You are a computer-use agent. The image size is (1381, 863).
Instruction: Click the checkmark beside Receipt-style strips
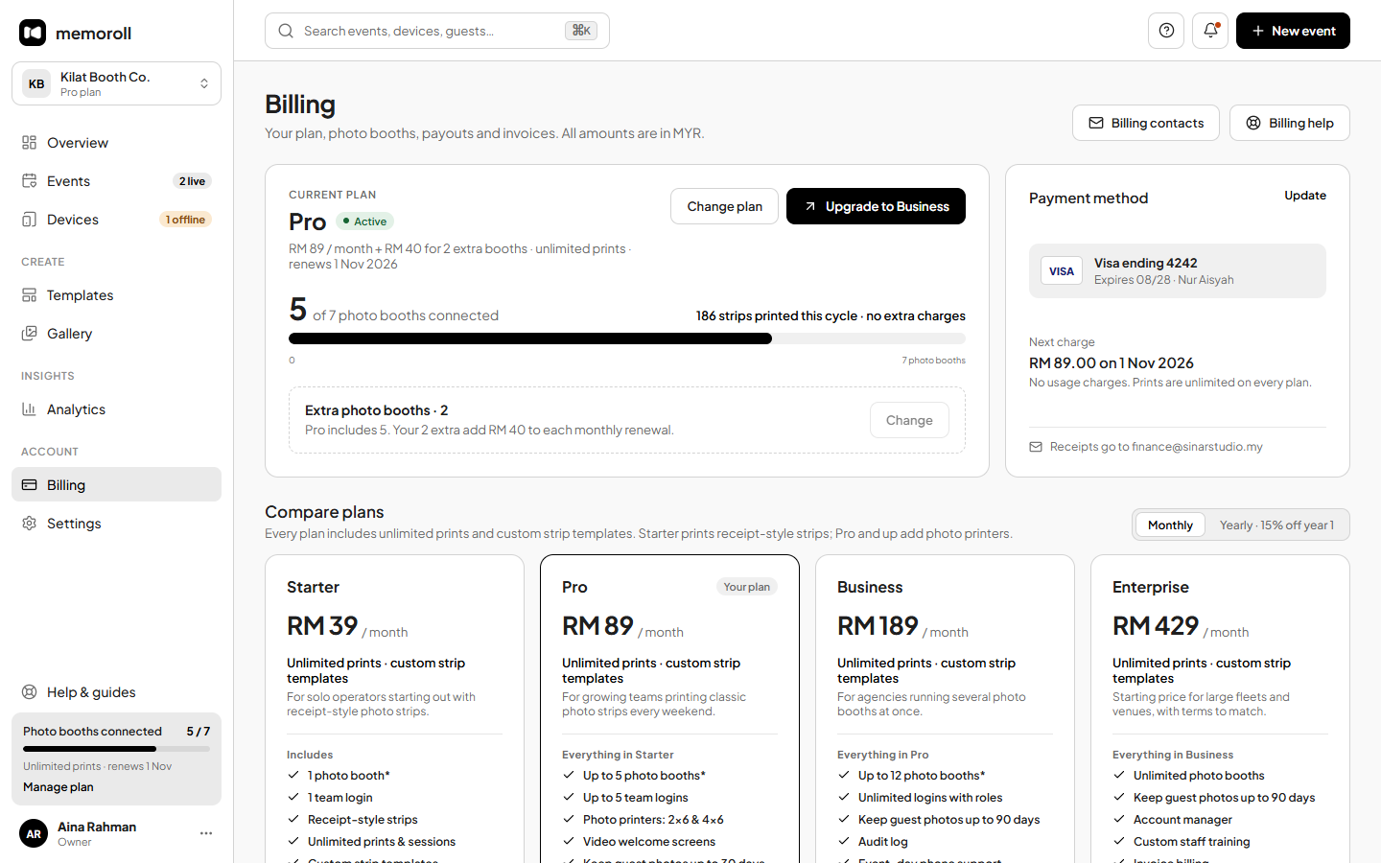[x=293, y=819]
